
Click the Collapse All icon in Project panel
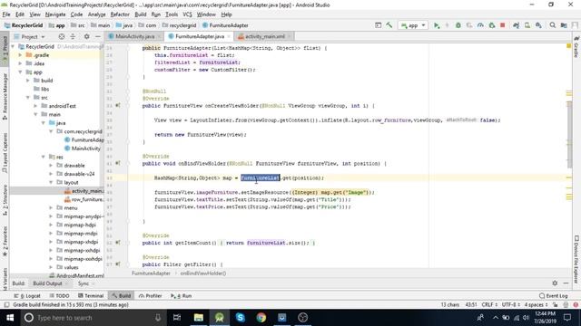click(73, 36)
